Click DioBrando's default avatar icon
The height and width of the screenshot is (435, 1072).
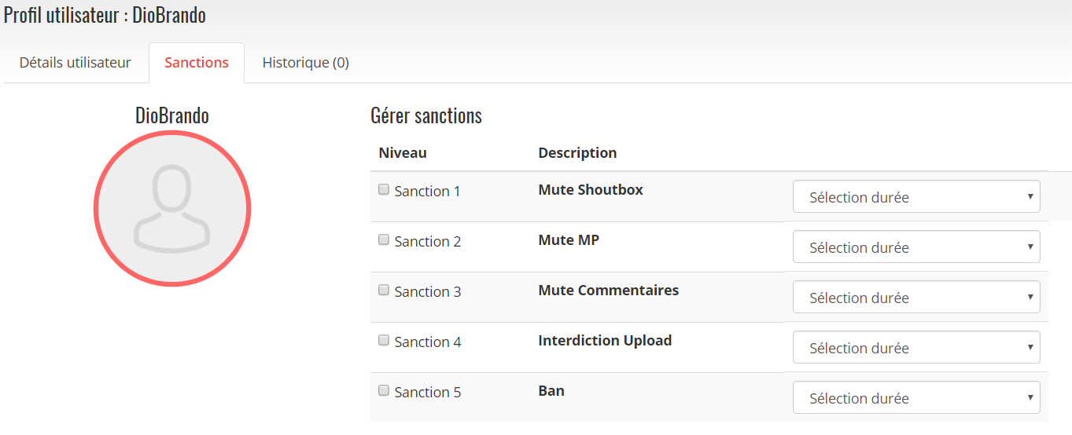pos(172,208)
